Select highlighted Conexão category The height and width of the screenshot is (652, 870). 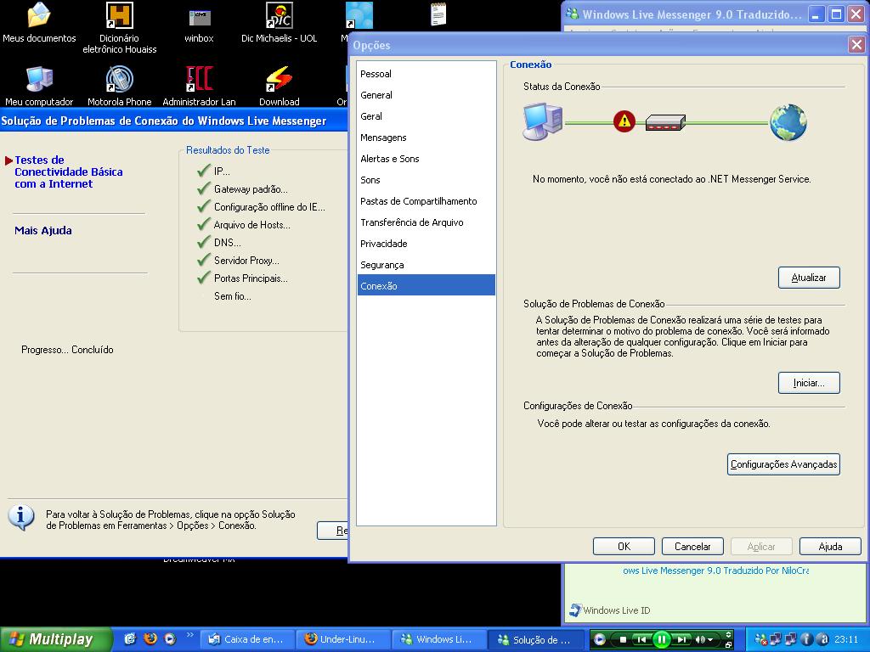pyautogui.click(x=427, y=285)
